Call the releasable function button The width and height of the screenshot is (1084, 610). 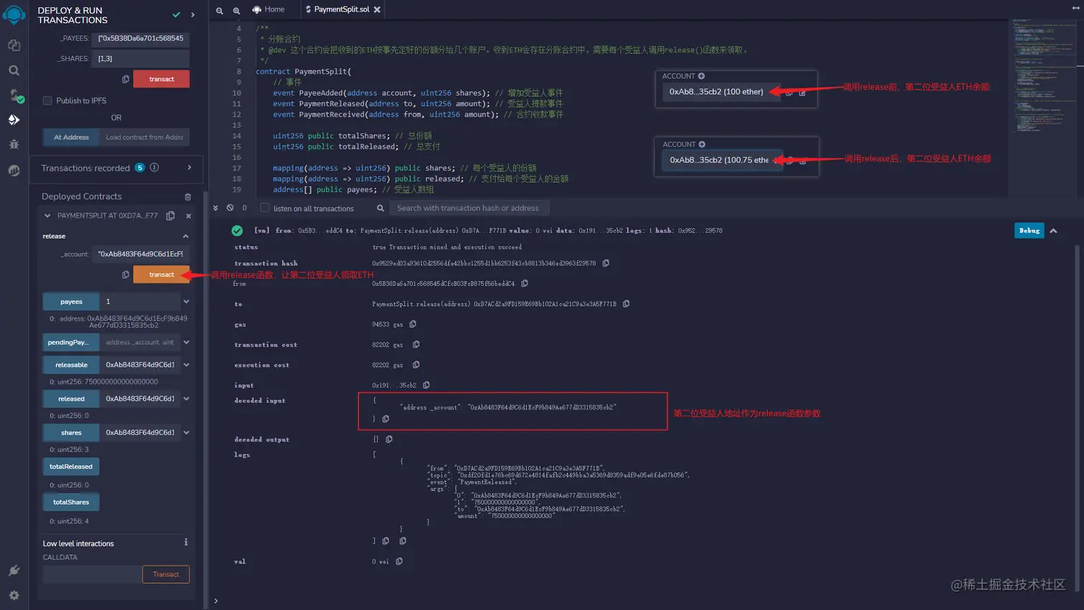[x=71, y=365]
